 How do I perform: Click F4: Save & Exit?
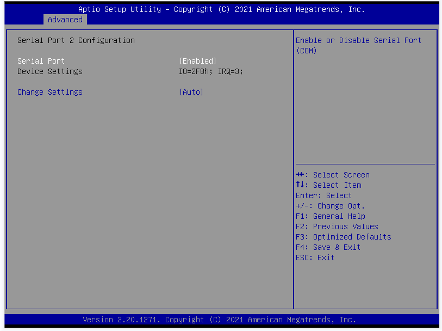pos(328,247)
